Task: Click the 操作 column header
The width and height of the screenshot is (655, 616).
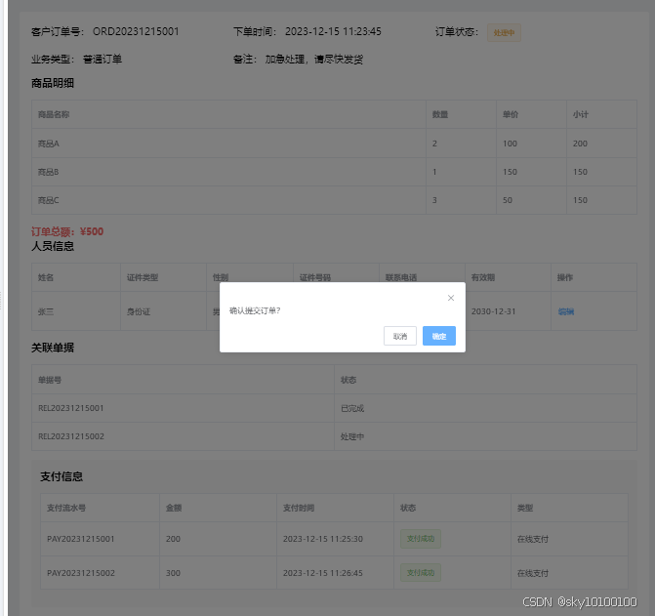Action: 565,277
